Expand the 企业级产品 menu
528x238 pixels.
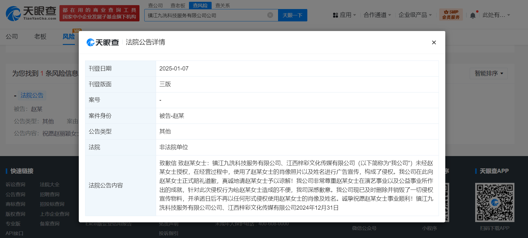tap(415, 15)
